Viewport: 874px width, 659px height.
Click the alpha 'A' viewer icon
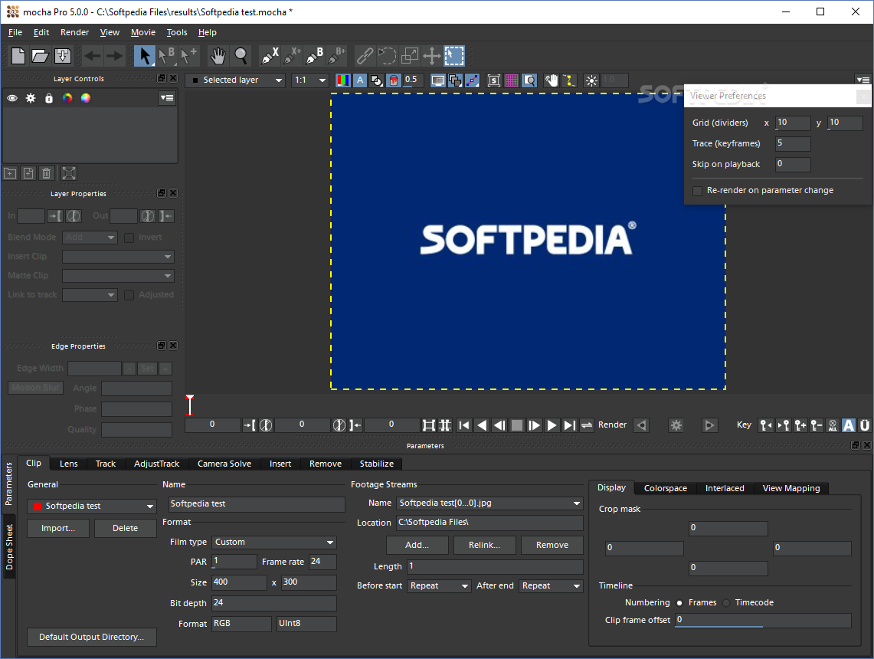tap(360, 80)
